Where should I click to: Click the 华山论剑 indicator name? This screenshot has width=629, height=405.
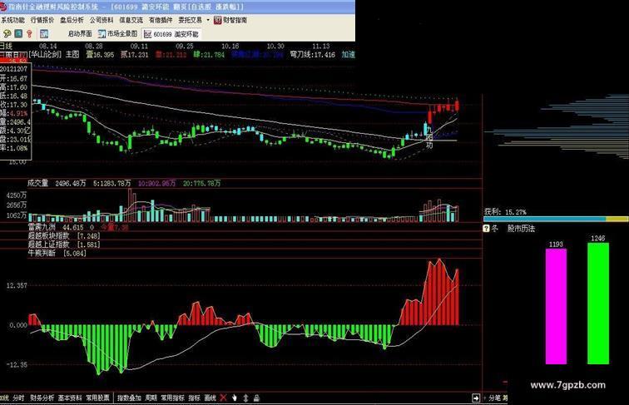point(45,54)
